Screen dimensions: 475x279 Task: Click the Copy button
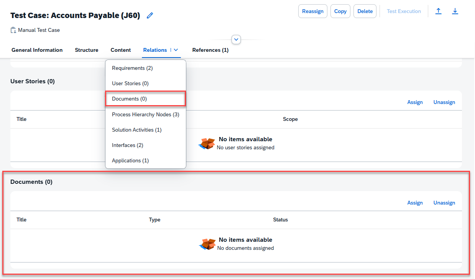coord(340,11)
